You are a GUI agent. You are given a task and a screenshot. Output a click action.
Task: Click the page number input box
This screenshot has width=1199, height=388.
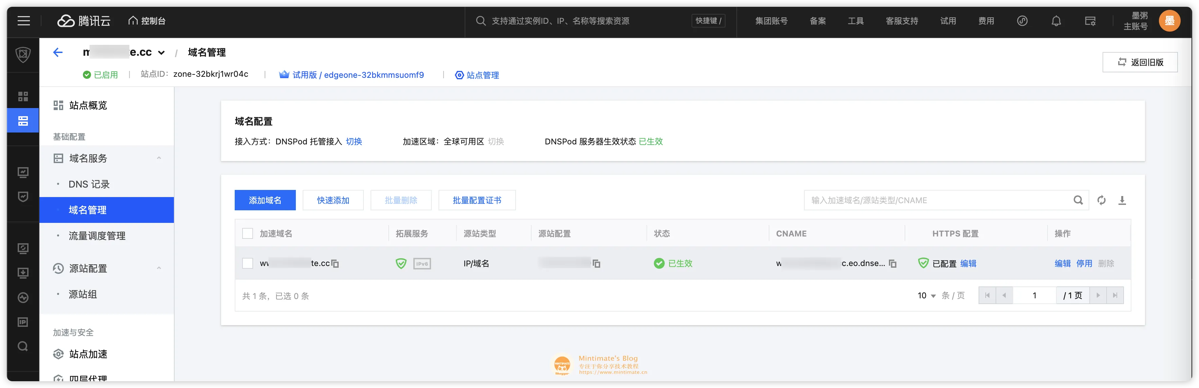pyautogui.click(x=1034, y=295)
